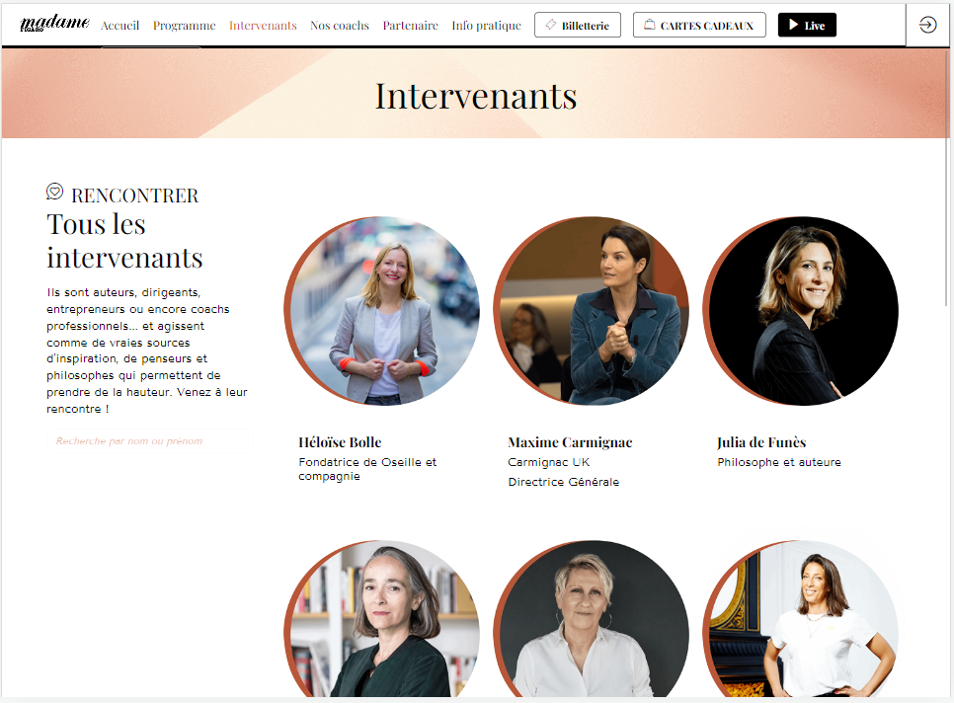
Task: Open the Info pratique page
Action: tap(486, 26)
